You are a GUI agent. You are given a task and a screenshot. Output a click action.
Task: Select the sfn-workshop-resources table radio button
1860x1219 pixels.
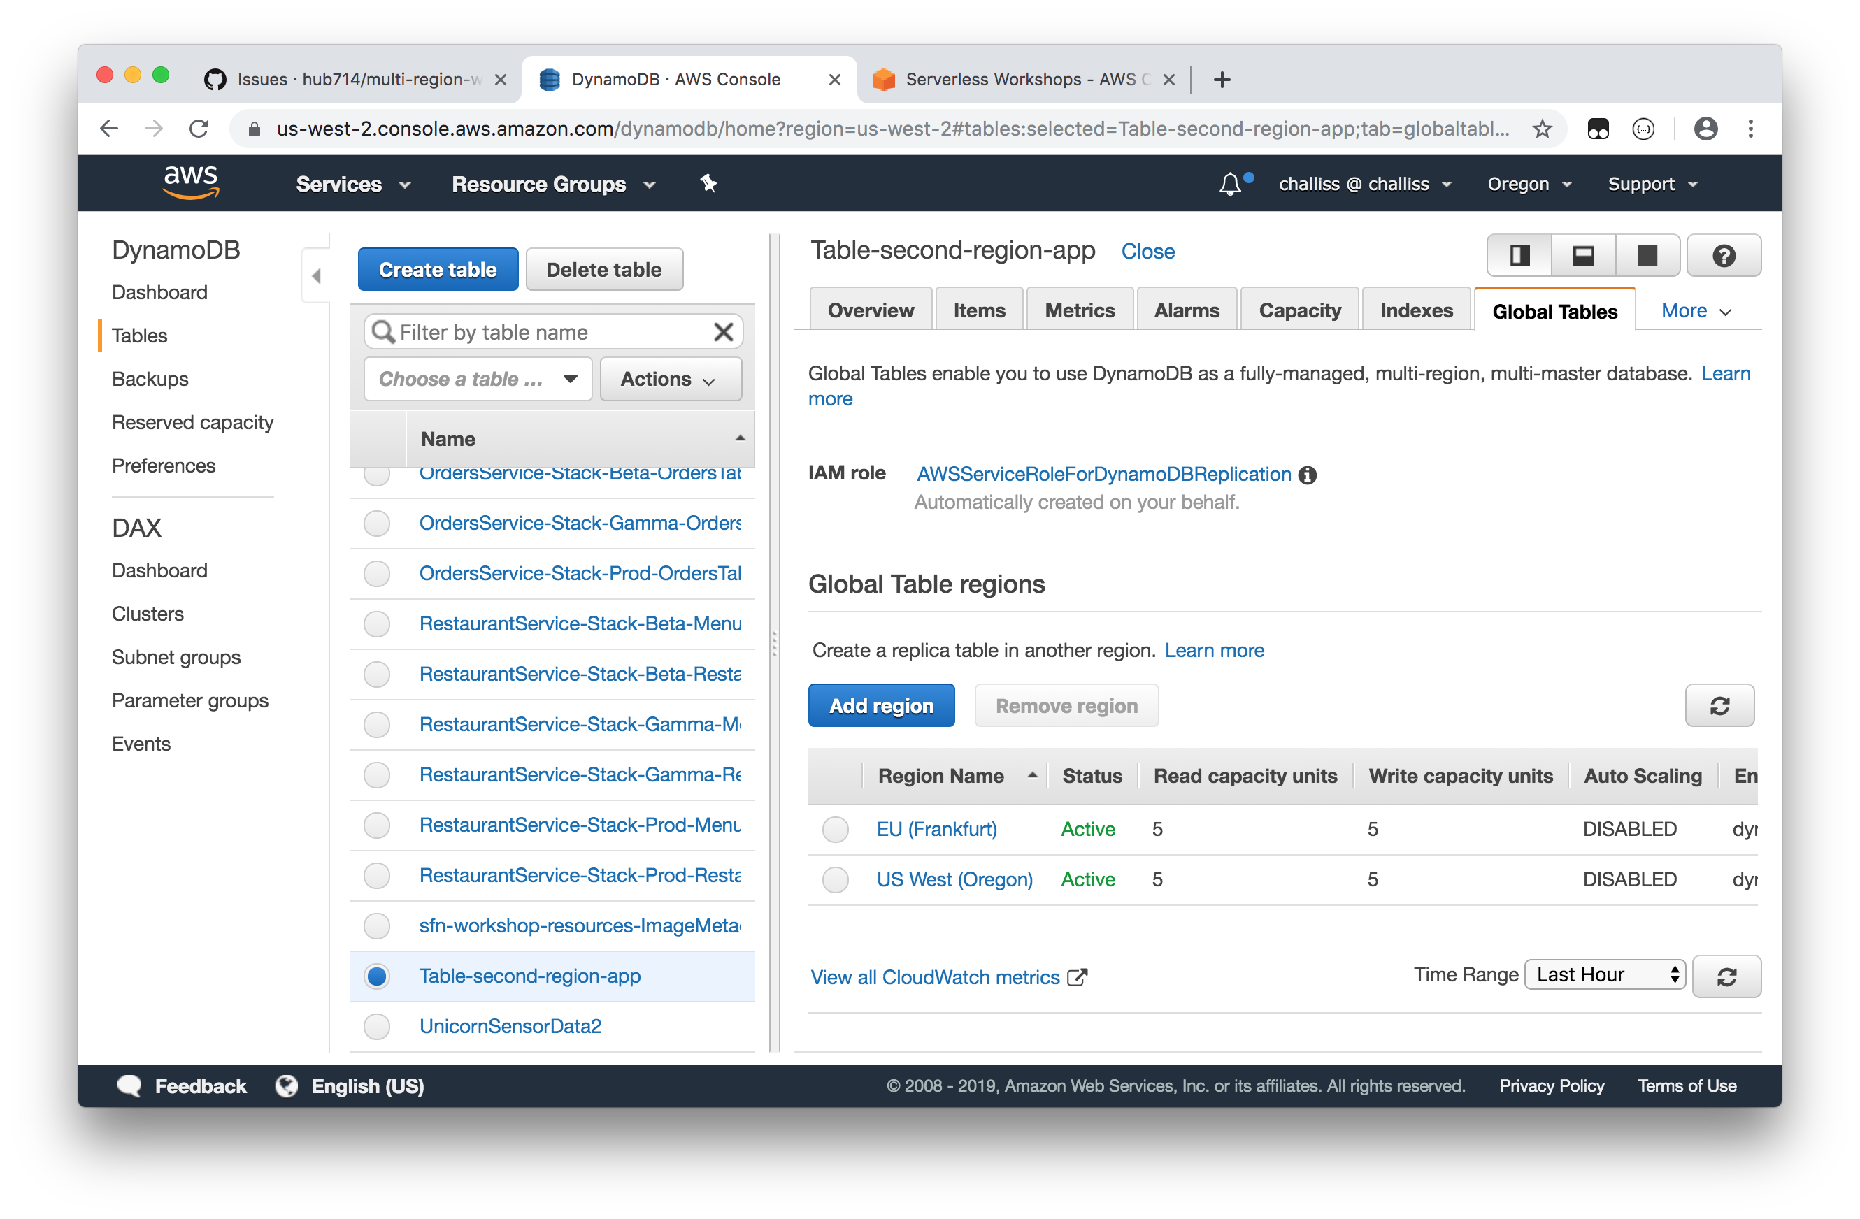coord(377,925)
